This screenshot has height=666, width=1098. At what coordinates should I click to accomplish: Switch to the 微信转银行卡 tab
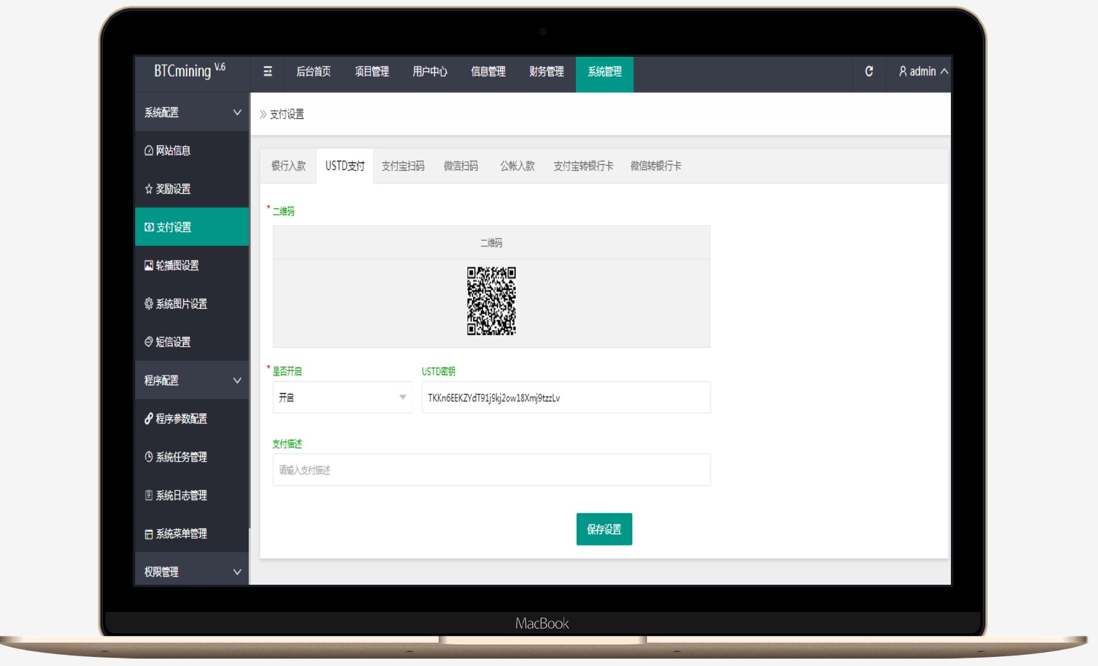[x=656, y=166]
